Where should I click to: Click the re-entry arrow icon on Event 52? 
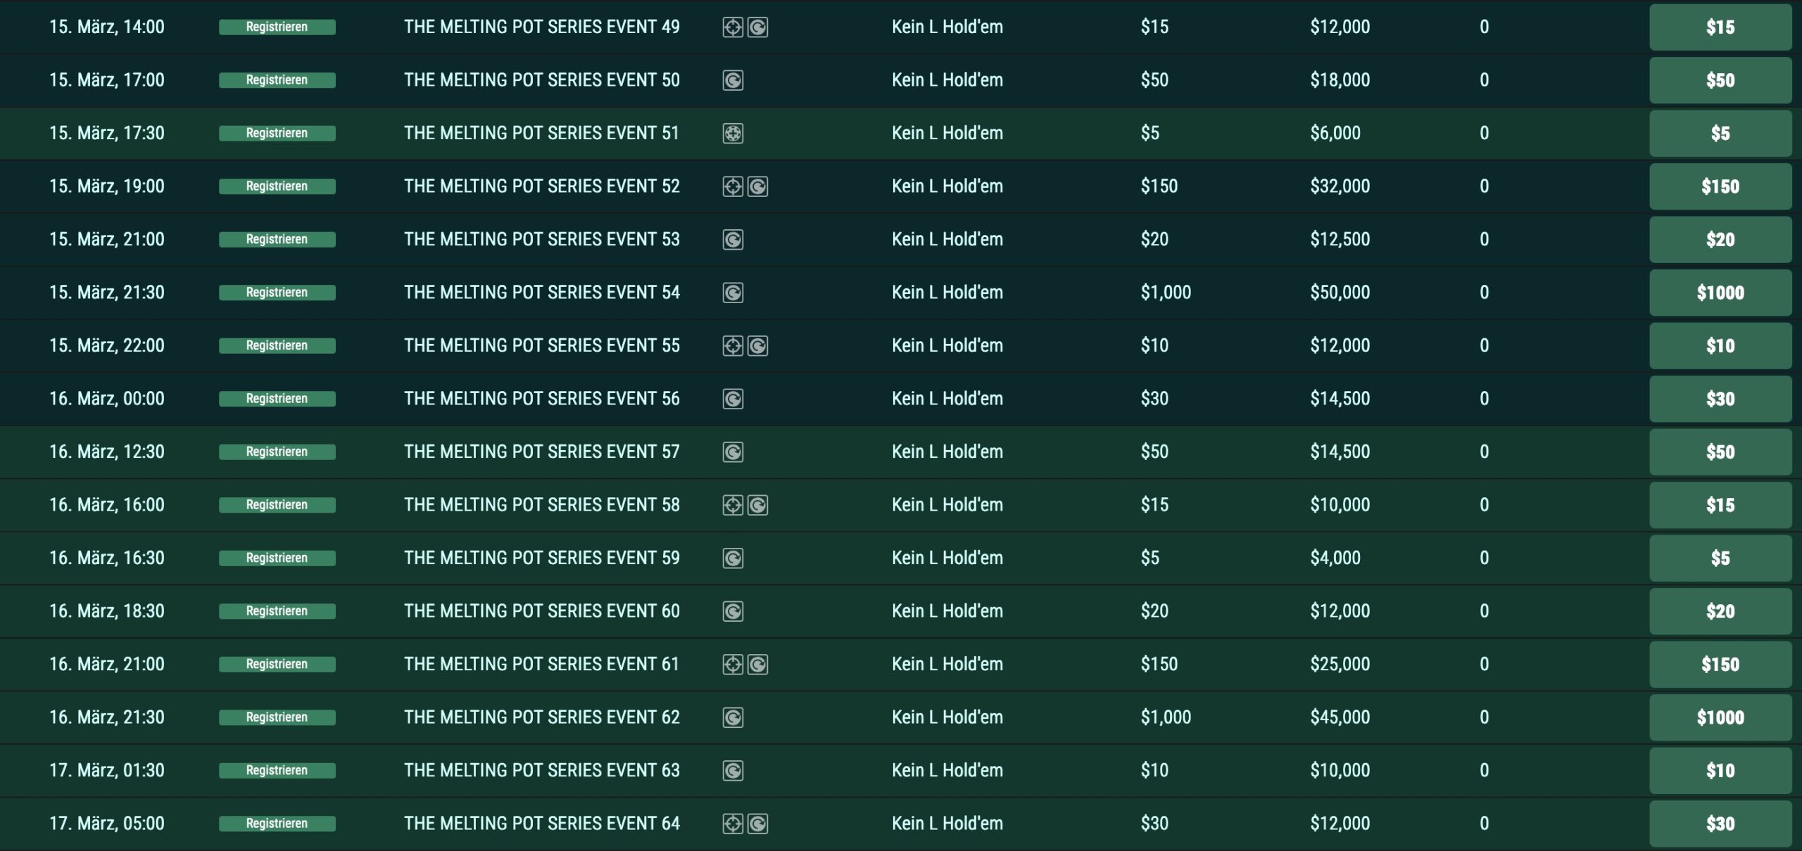pyautogui.click(x=757, y=186)
